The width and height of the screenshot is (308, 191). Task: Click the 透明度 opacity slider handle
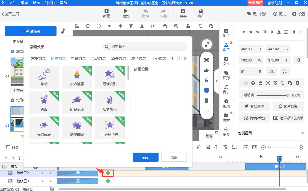coord(288,95)
